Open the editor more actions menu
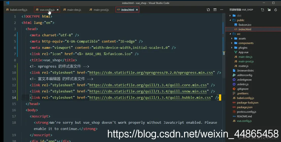 [222, 10]
